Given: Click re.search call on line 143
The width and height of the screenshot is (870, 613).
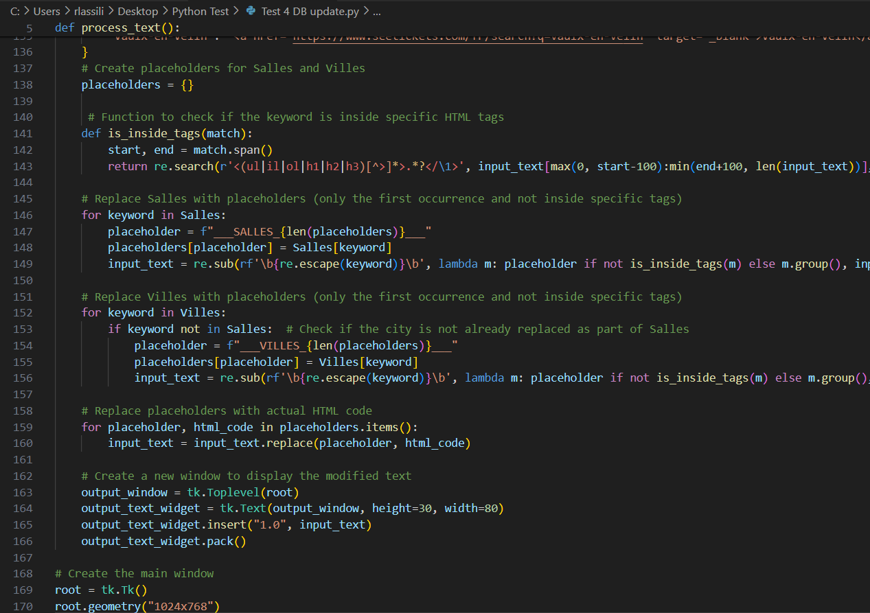Looking at the screenshot, I should point(173,166).
